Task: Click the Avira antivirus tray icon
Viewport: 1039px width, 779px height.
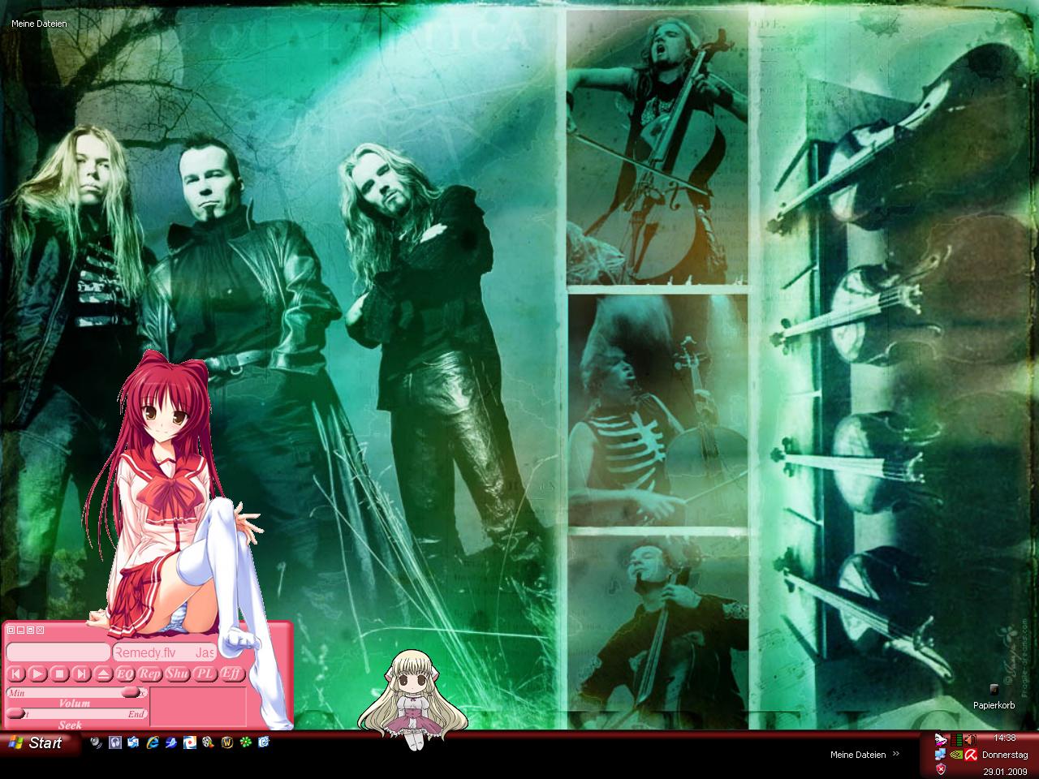Action: [x=969, y=754]
